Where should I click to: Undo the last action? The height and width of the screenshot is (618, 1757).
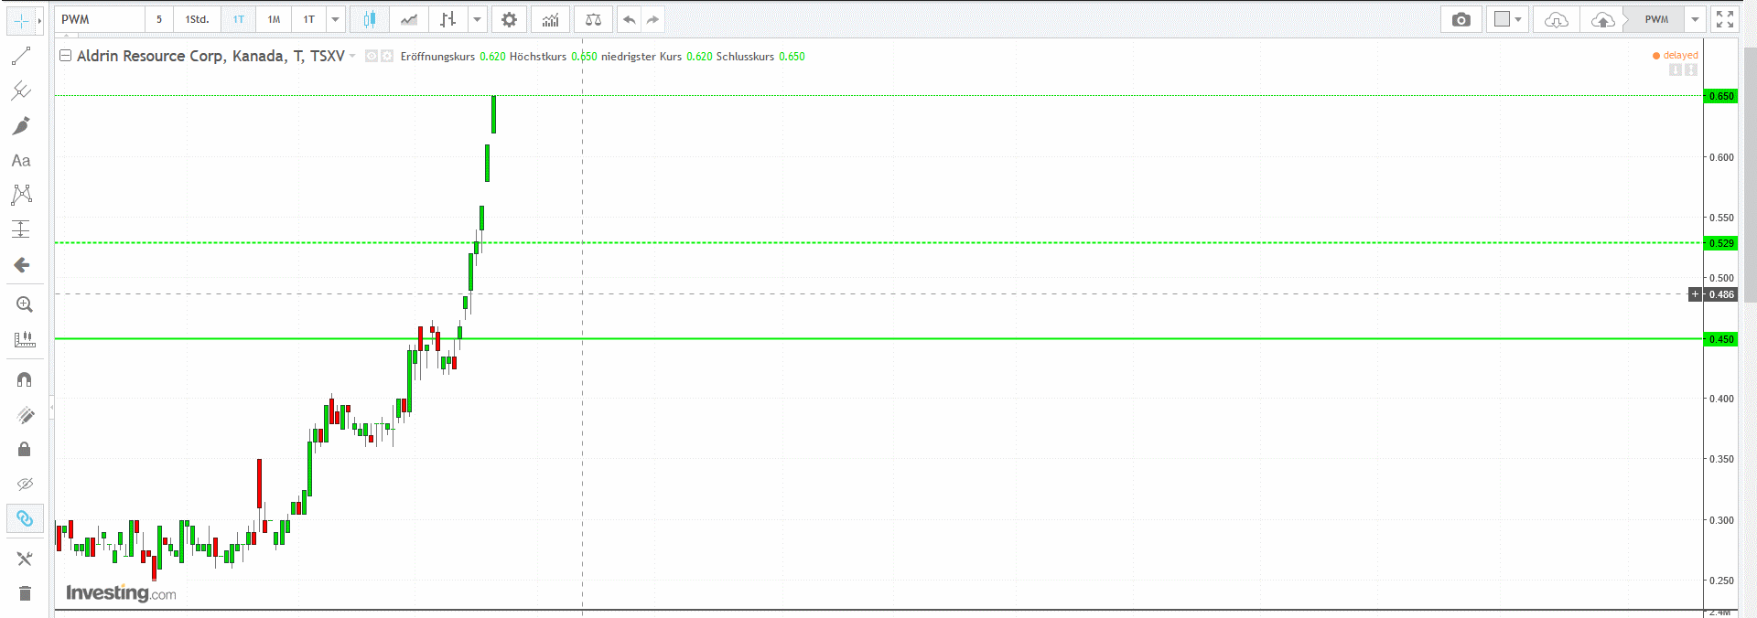629,19
